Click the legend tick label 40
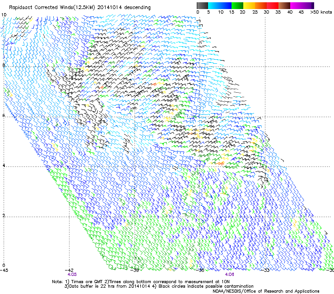This screenshot has width=334, height=294. [290, 12]
